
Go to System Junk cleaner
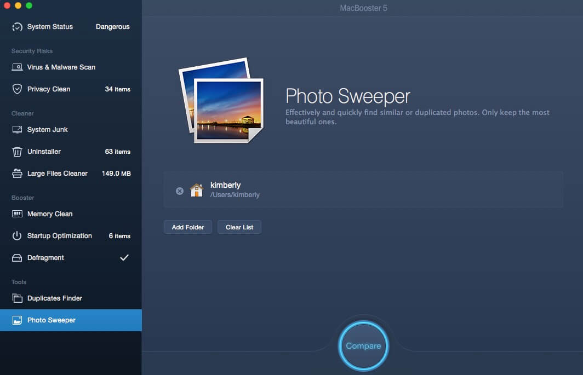coord(71,130)
